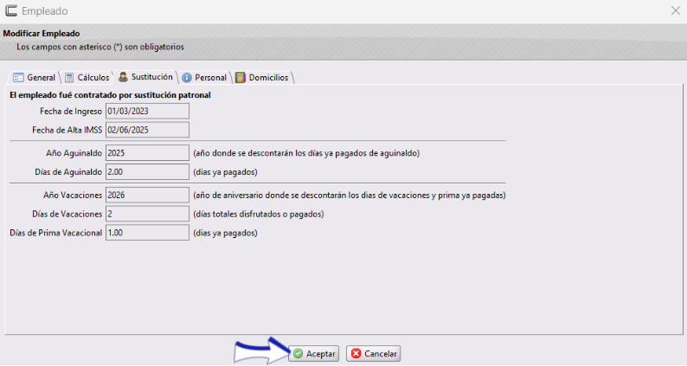Click the 'Modificar Empleado' heading text
This screenshot has height=366, width=687.
click(x=42, y=34)
